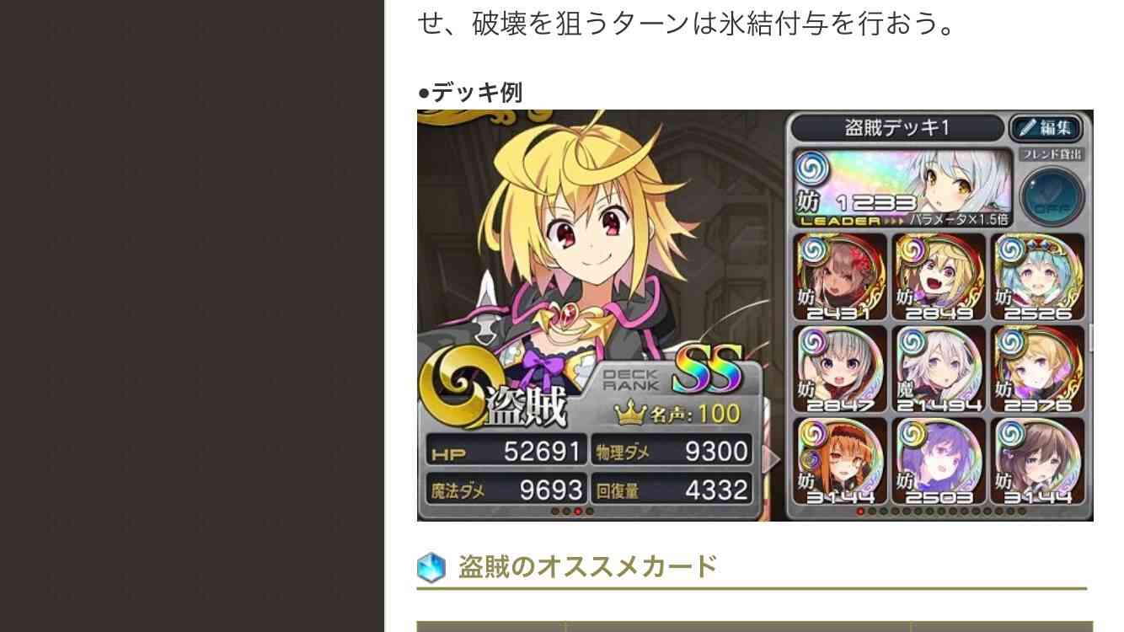Click the 盗賊デッキ1 deck title
The height and width of the screenshot is (632, 1124).
pos(897,127)
